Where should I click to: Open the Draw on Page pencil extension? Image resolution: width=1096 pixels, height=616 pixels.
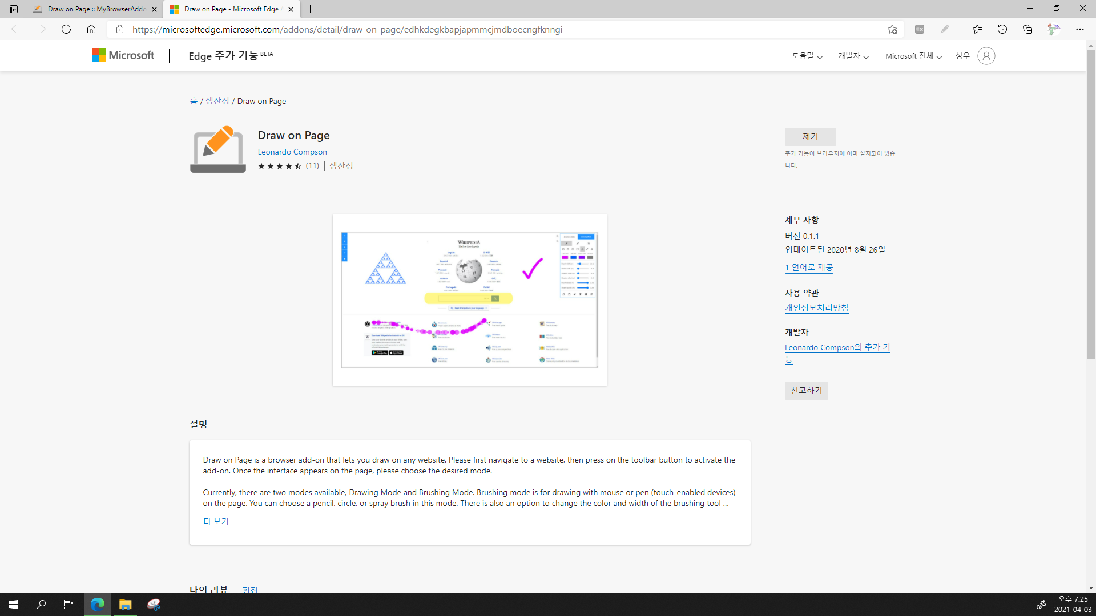tap(945, 29)
